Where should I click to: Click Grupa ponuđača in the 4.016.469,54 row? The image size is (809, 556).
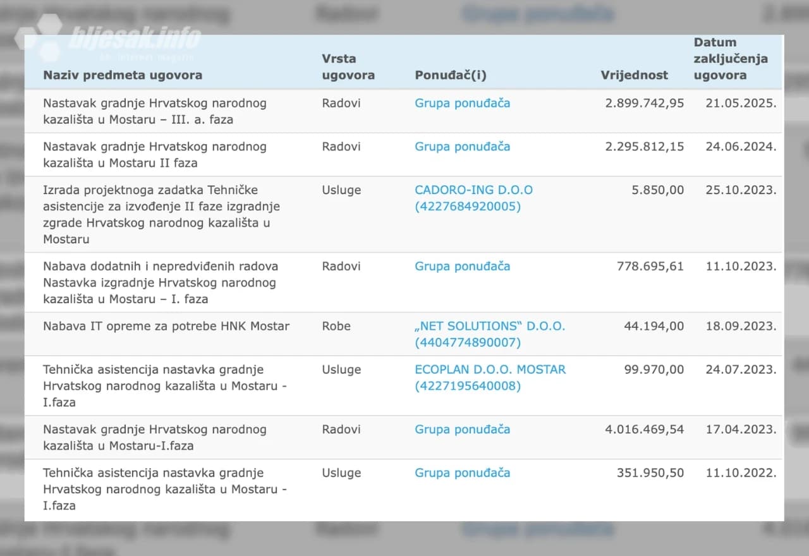click(462, 430)
